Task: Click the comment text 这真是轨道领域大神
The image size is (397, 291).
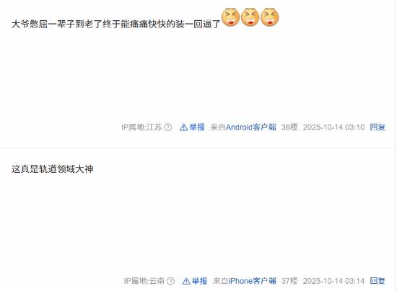Action: point(53,169)
